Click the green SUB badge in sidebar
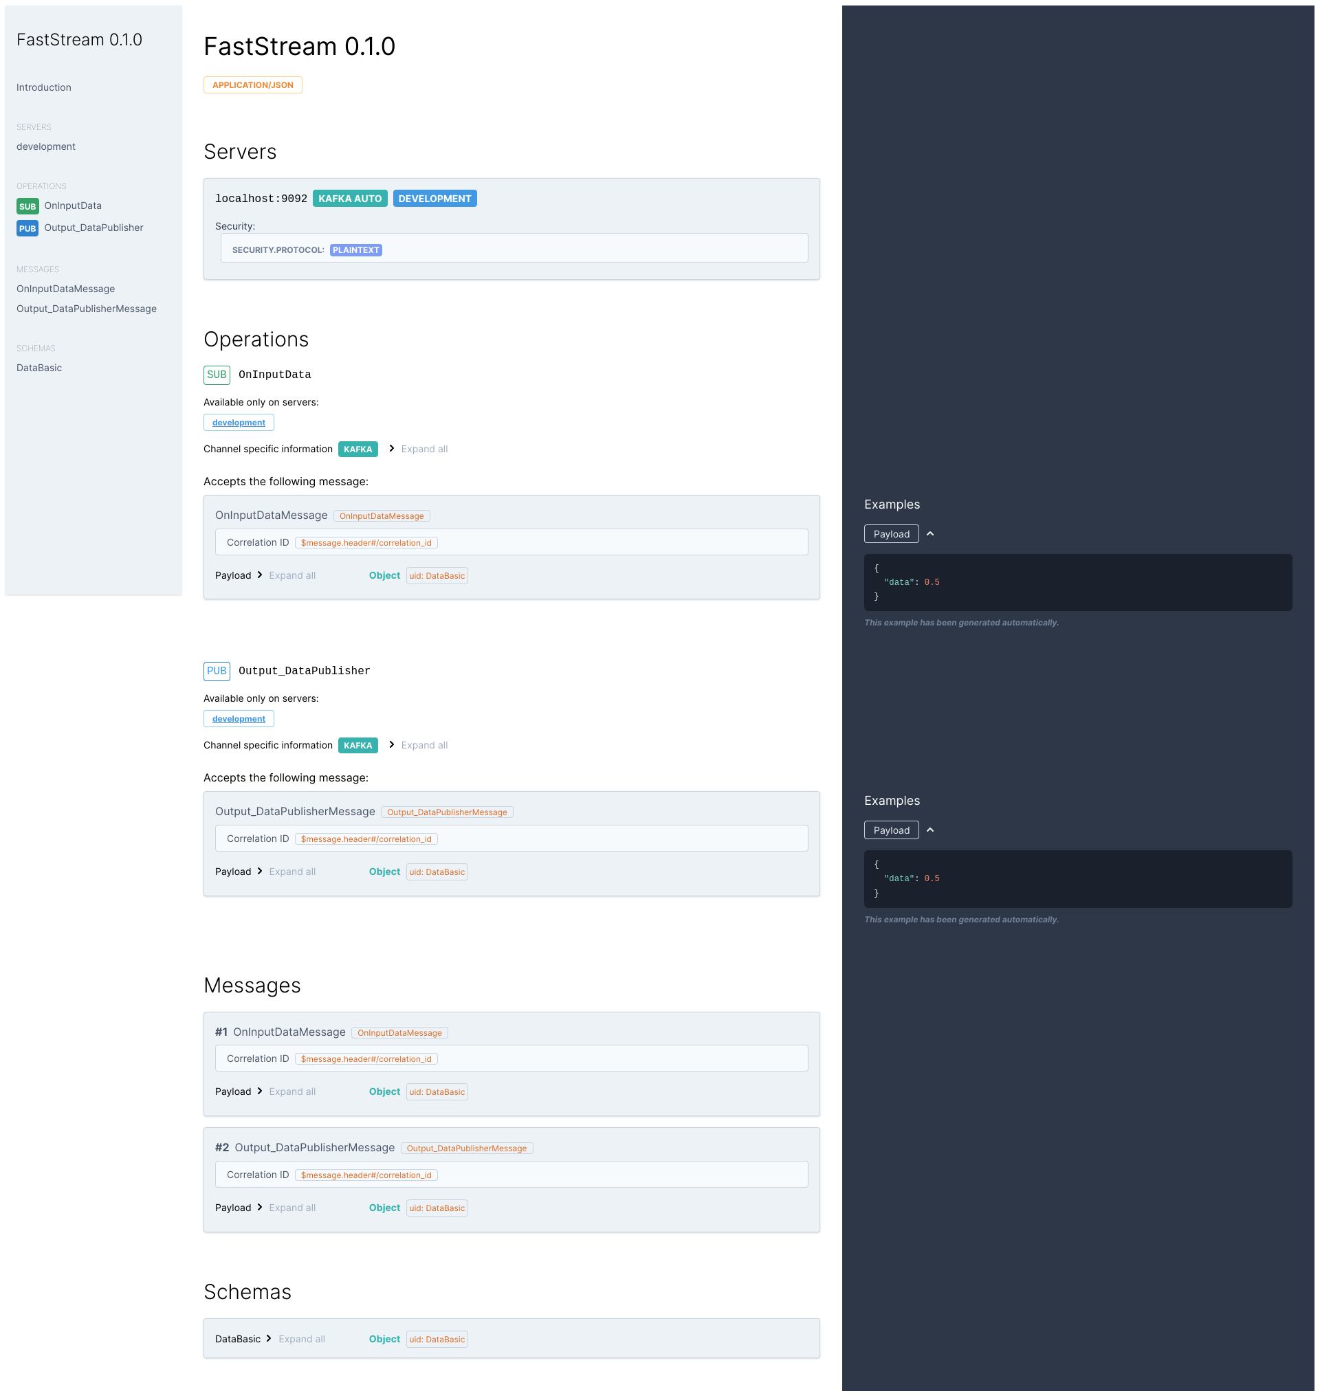1320x1398 pixels. 27,206
